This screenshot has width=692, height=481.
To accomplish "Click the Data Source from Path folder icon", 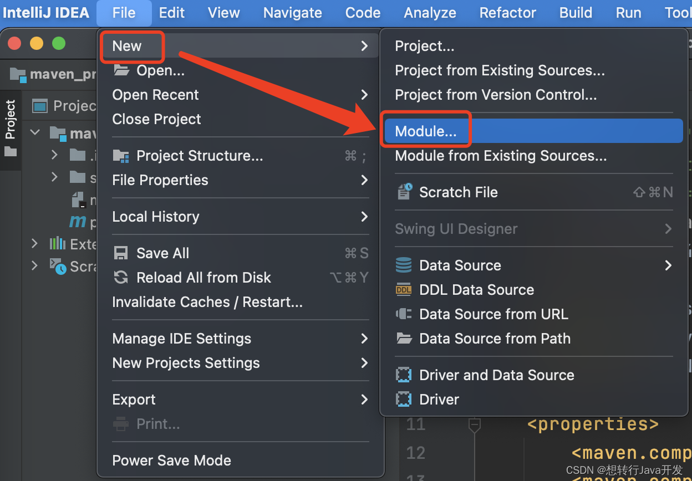I will click(x=404, y=339).
